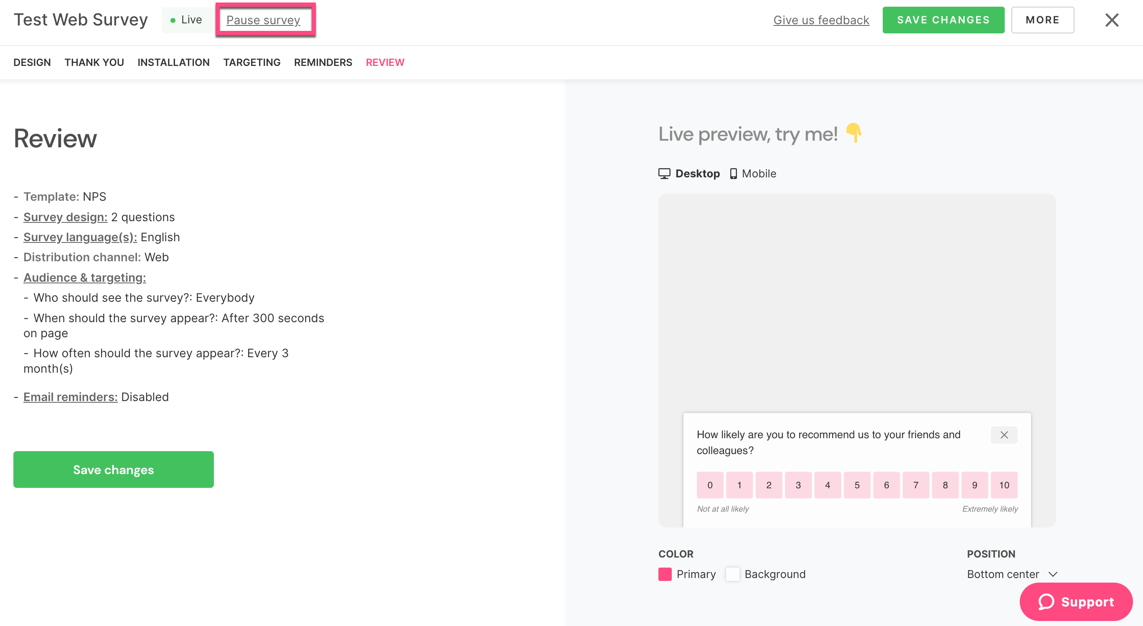Open the Email reminders link
Screen dimensions: 1143x626
click(x=71, y=397)
